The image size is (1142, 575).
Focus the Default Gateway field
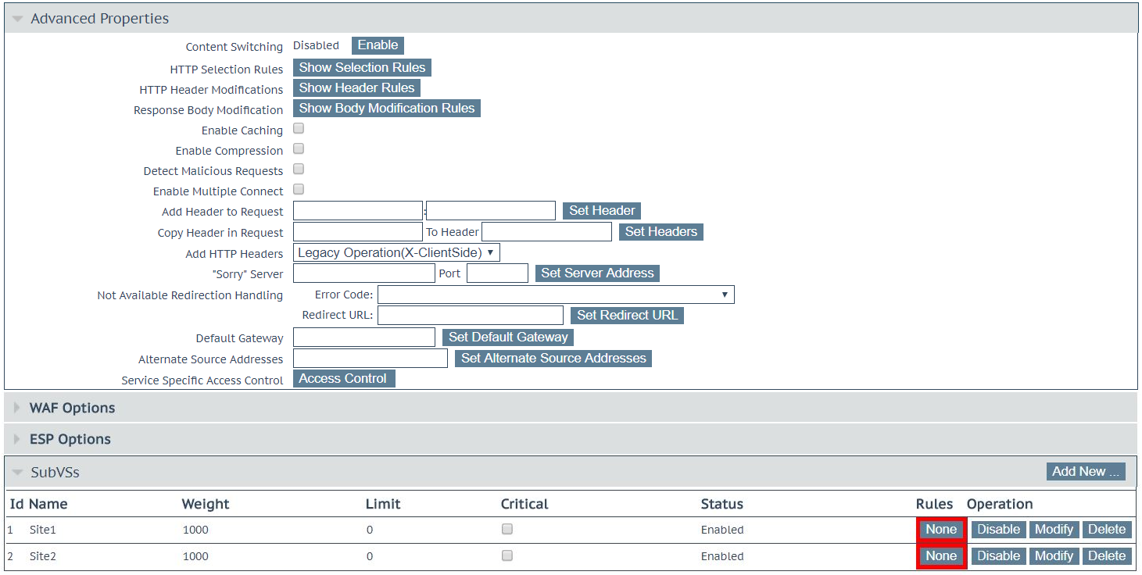(x=363, y=337)
